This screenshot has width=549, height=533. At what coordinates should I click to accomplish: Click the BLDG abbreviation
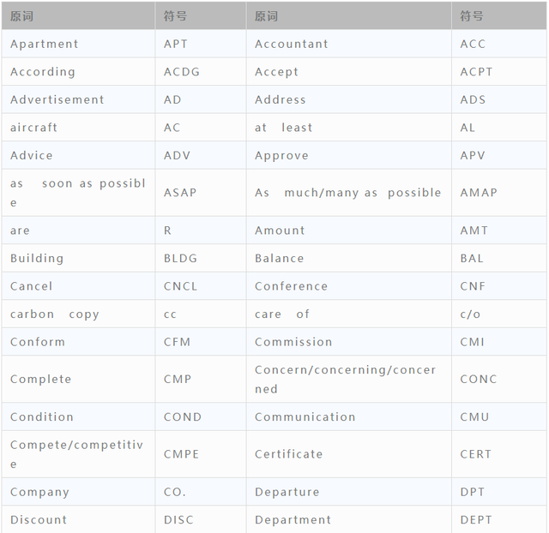coord(180,258)
